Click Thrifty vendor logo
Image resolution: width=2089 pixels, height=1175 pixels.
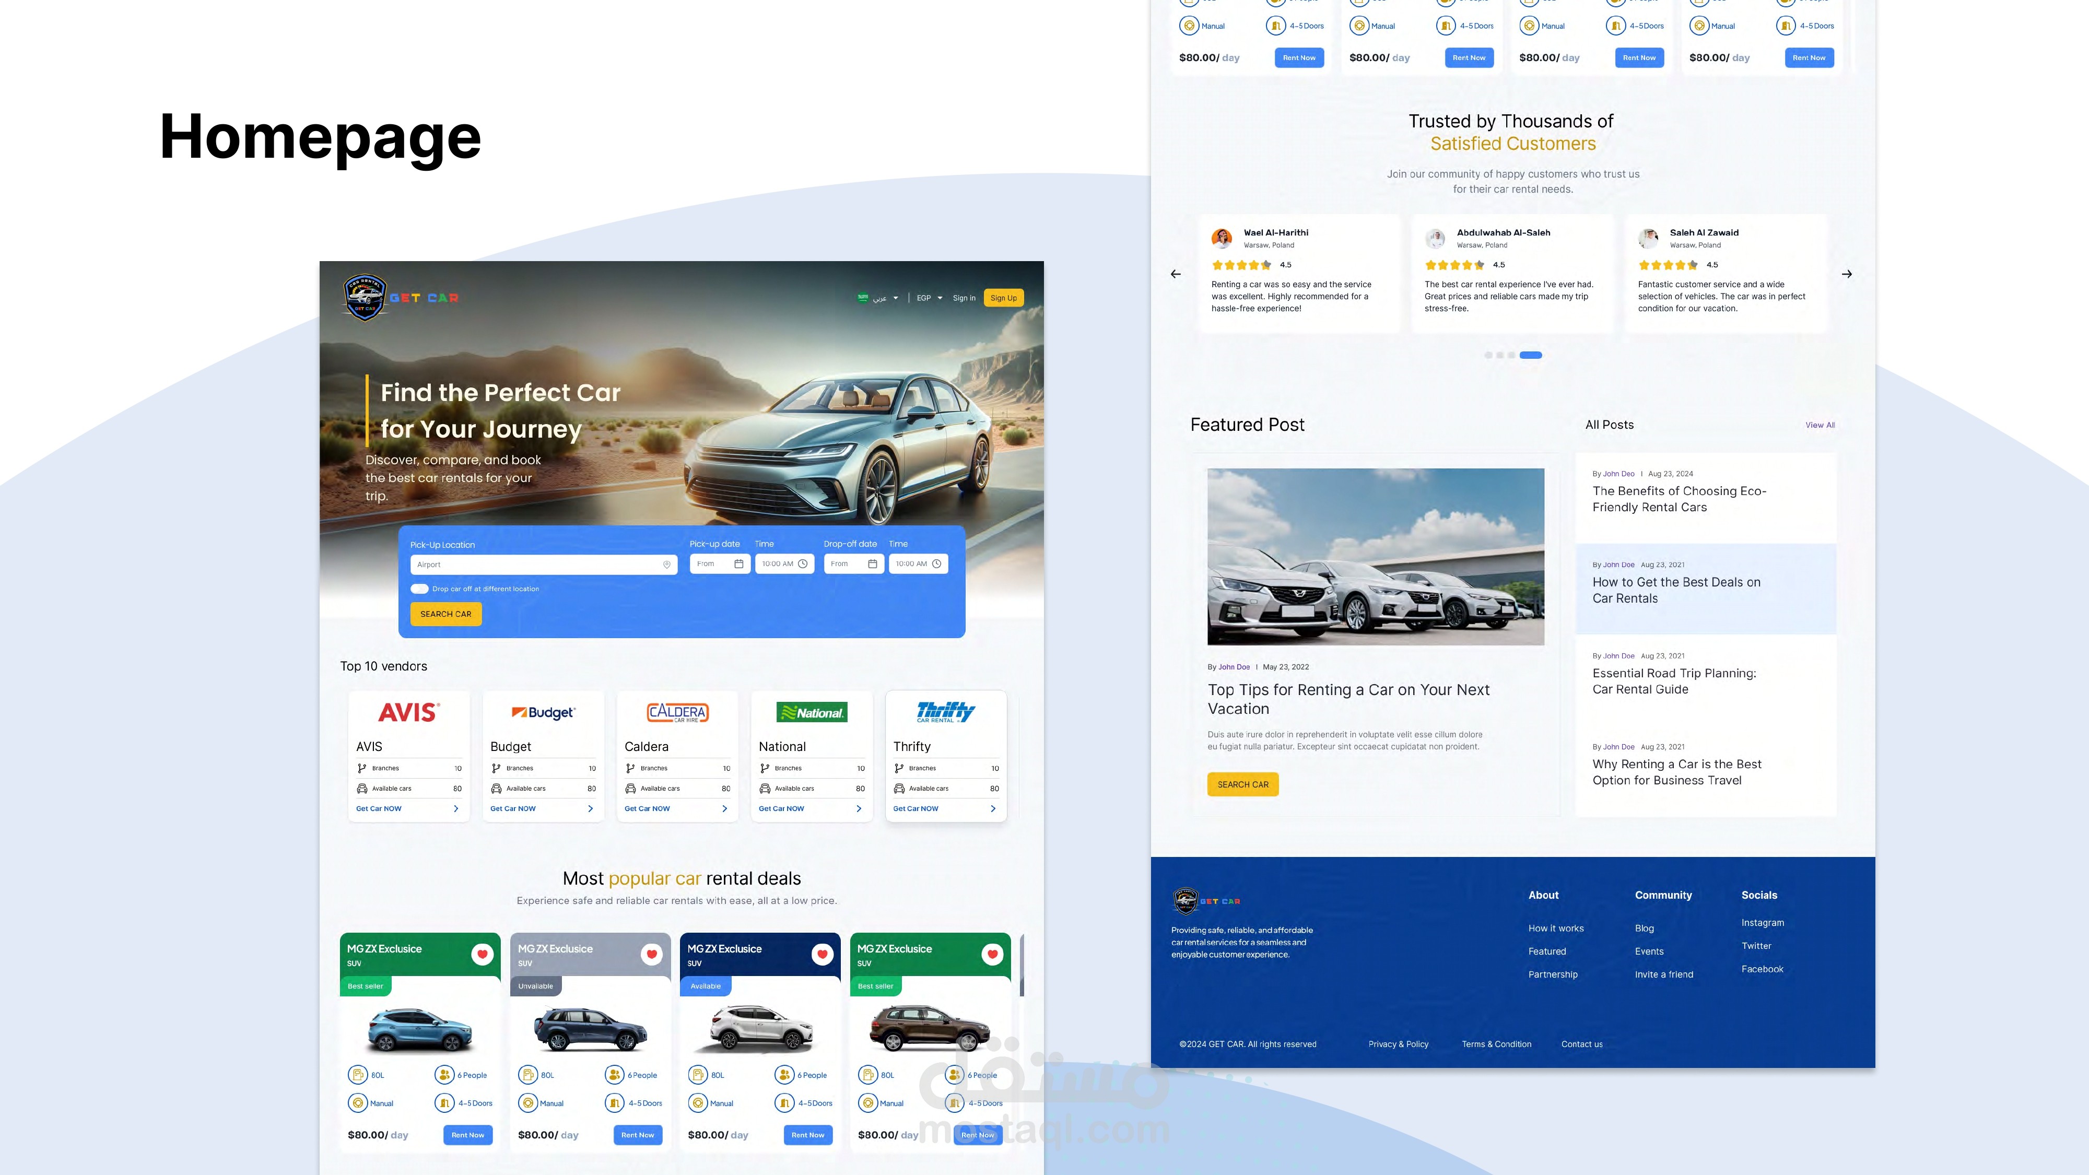click(x=946, y=712)
